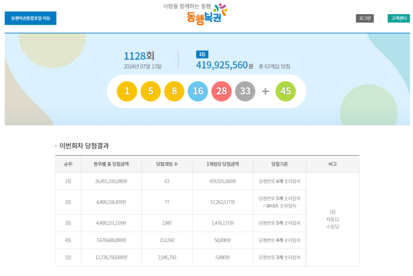Image resolution: width=413 pixels, height=276 pixels.
Task: Click the 3등 rank cell
Action: (68, 223)
